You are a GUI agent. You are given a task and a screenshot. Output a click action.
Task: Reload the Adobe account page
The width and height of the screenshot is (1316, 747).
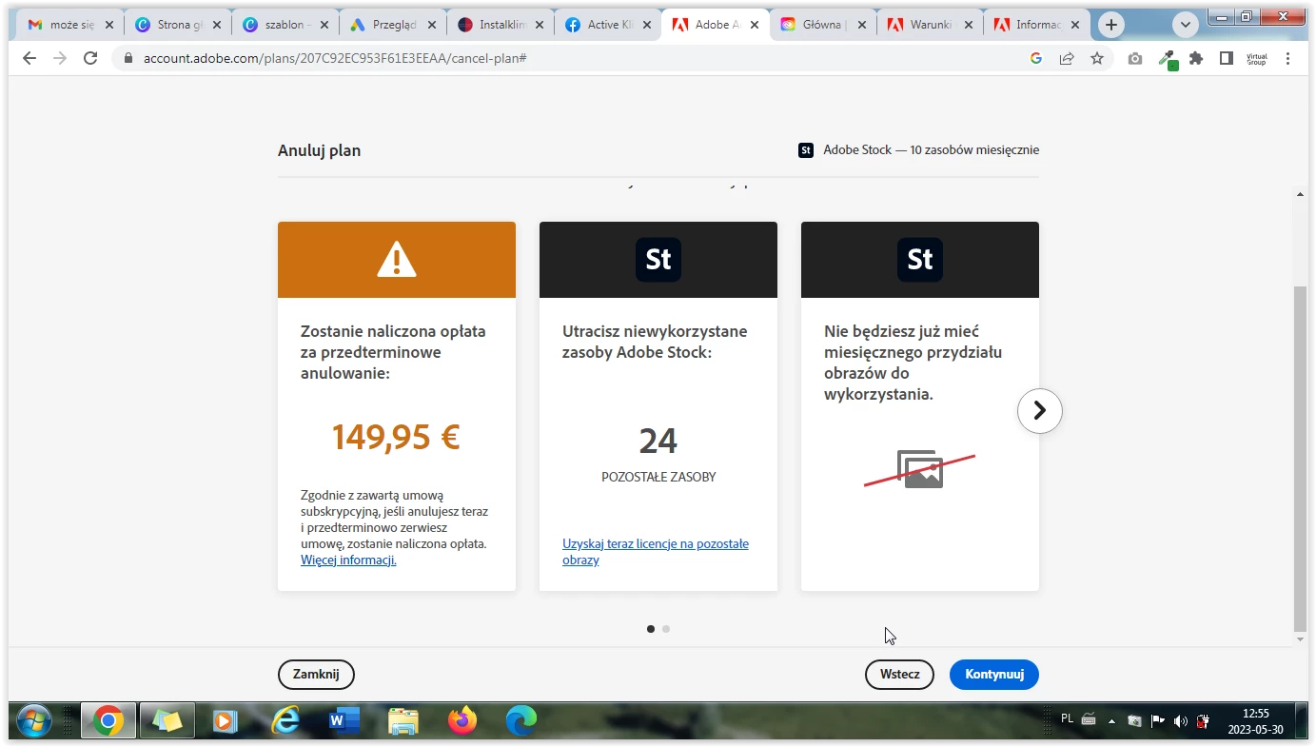click(x=90, y=58)
